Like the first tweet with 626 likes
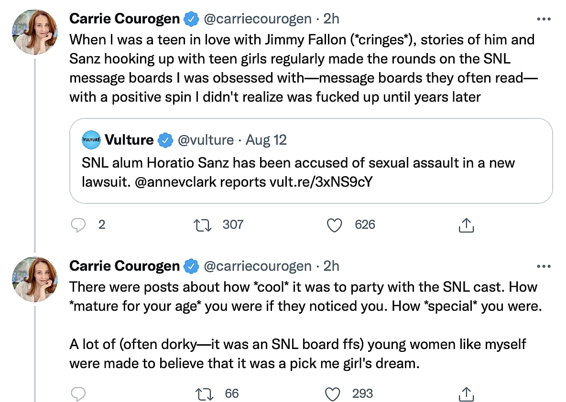 pyautogui.click(x=335, y=225)
